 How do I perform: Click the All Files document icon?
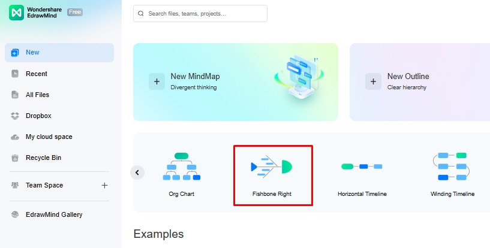(15, 95)
